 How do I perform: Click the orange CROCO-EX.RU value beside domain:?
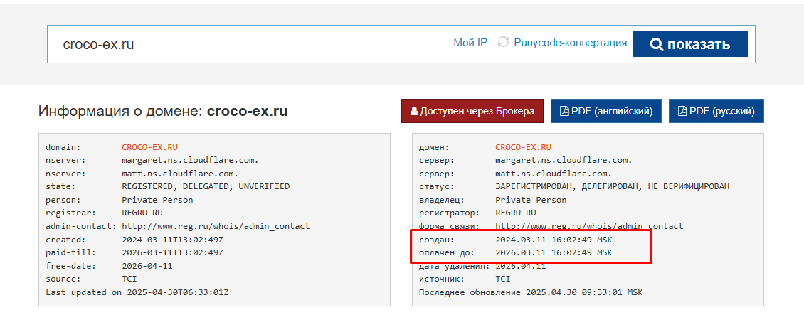[150, 147]
